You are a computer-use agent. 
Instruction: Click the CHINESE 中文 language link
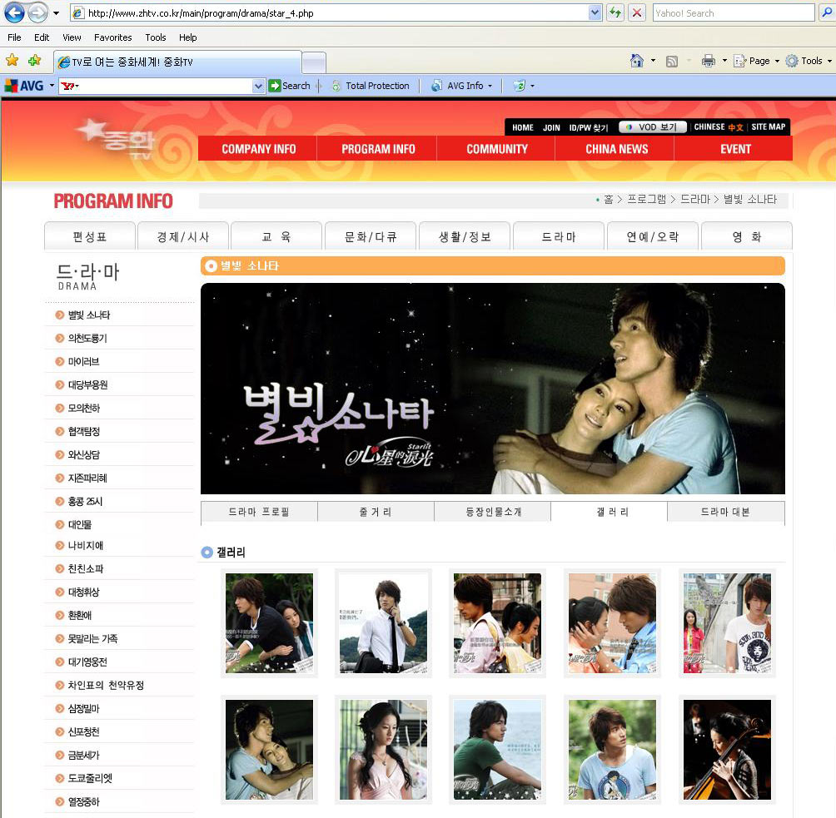click(x=718, y=126)
